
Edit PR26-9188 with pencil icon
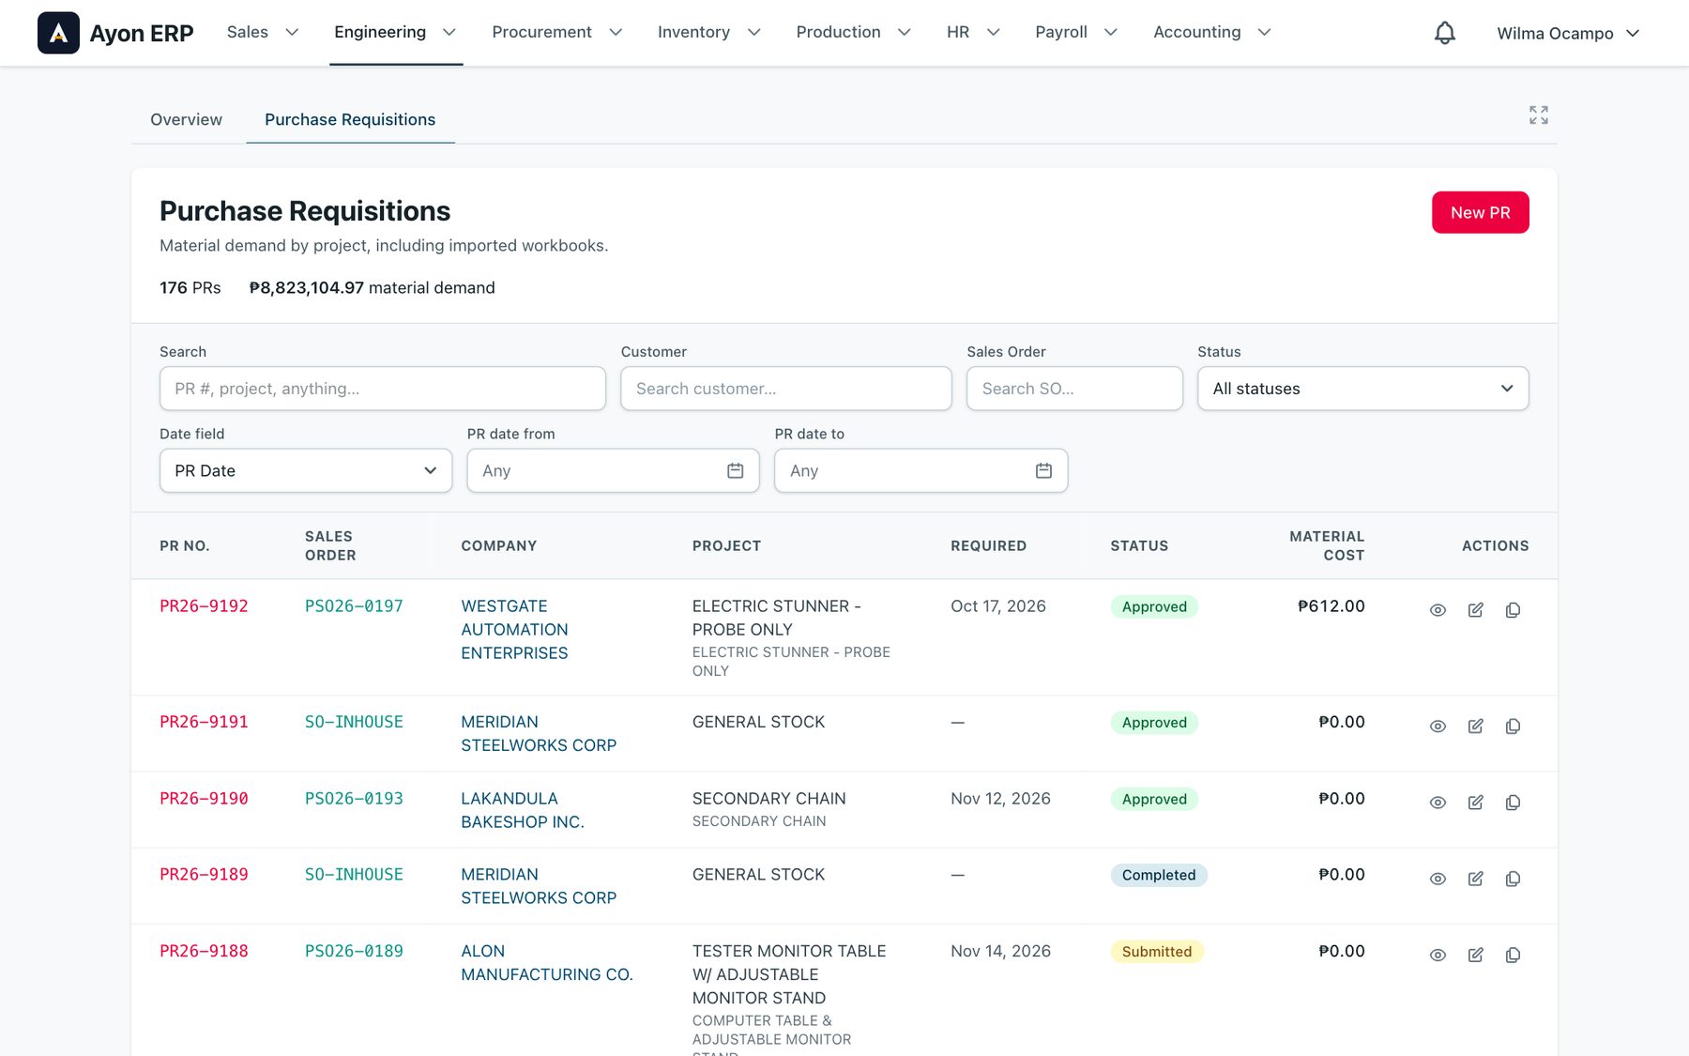tap(1475, 955)
